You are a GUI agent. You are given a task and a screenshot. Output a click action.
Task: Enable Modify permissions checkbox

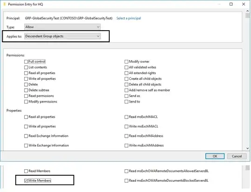tap(26, 102)
